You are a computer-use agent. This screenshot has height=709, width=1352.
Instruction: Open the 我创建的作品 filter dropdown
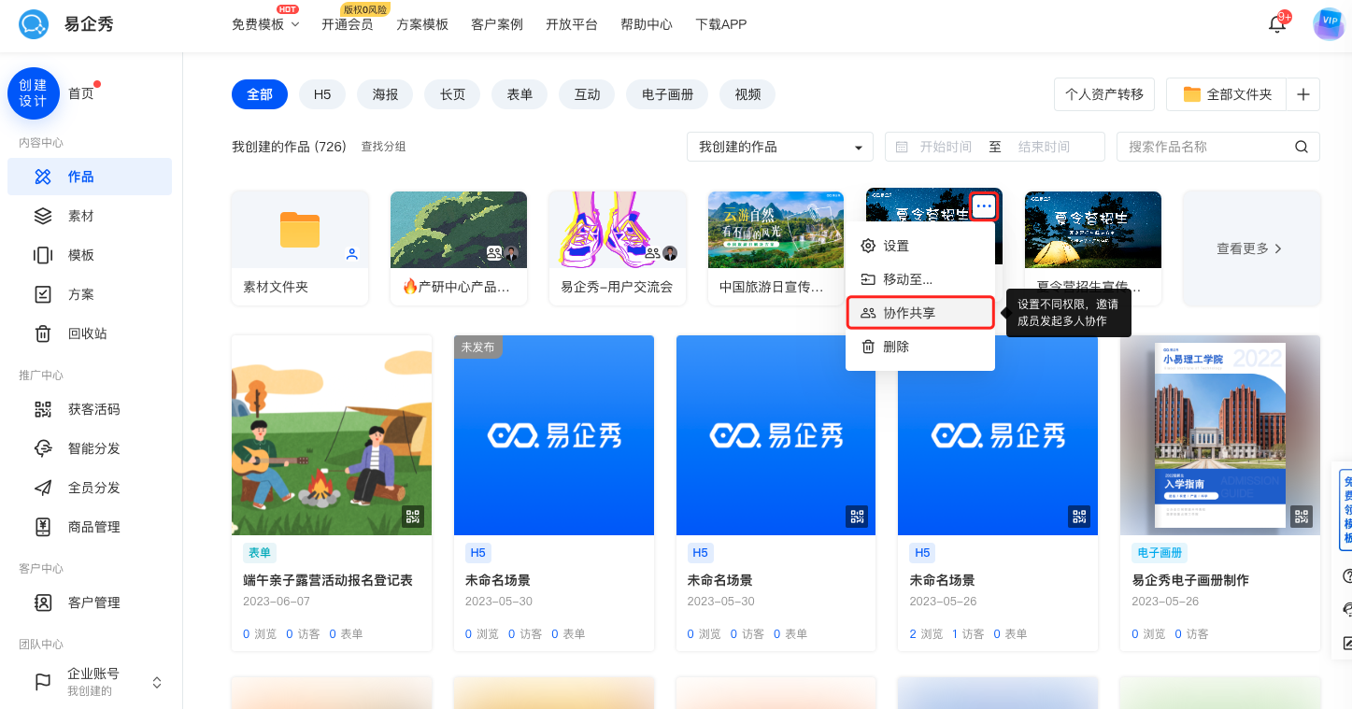click(x=780, y=147)
